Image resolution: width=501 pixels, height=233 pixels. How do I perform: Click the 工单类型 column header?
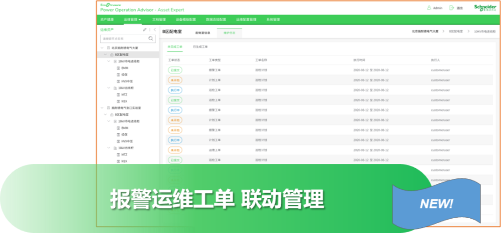tap(215, 60)
